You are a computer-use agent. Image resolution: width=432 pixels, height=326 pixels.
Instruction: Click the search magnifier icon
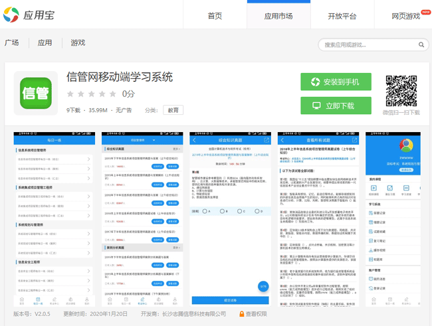421,44
